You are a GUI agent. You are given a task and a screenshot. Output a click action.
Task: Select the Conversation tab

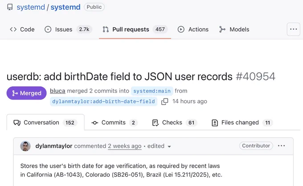(x=45, y=122)
